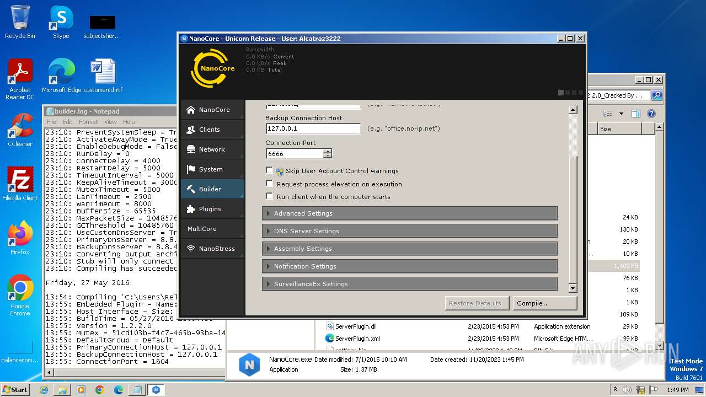Open the Google Chrome desktop shortcut
706x397 pixels.
[20, 296]
